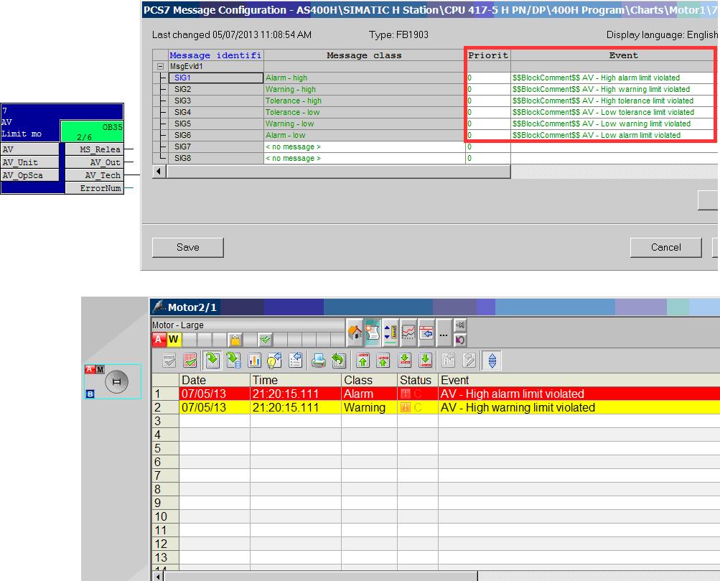The width and height of the screenshot is (720, 581).
Task: Edit event text 'High alarm limit violated' in configuration
Action: coord(614,78)
